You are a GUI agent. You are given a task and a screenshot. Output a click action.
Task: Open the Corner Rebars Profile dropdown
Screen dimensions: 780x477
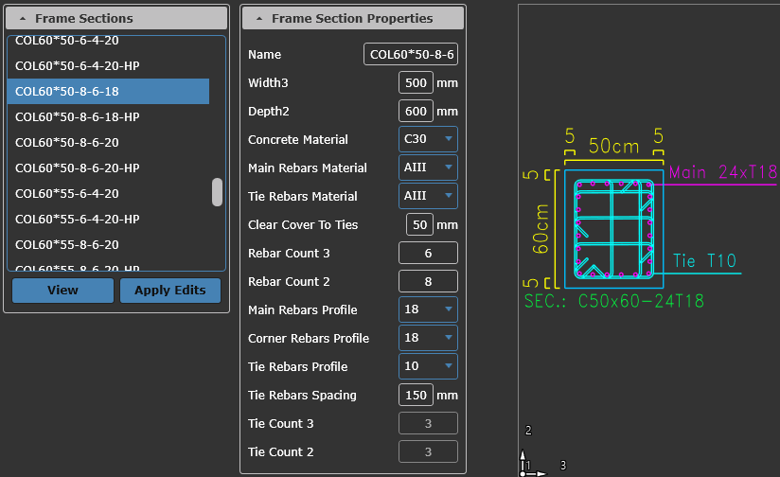(429, 338)
